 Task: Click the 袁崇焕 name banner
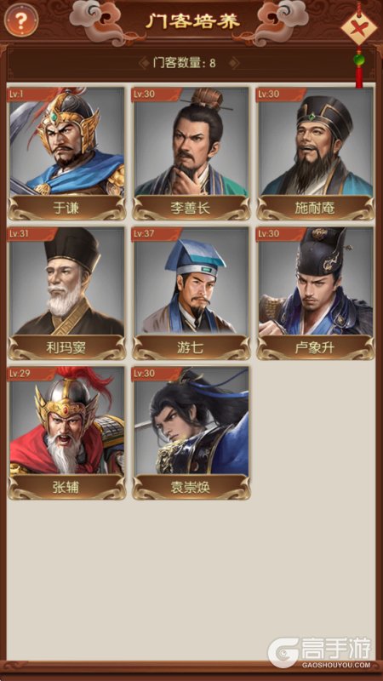pyautogui.click(x=191, y=487)
